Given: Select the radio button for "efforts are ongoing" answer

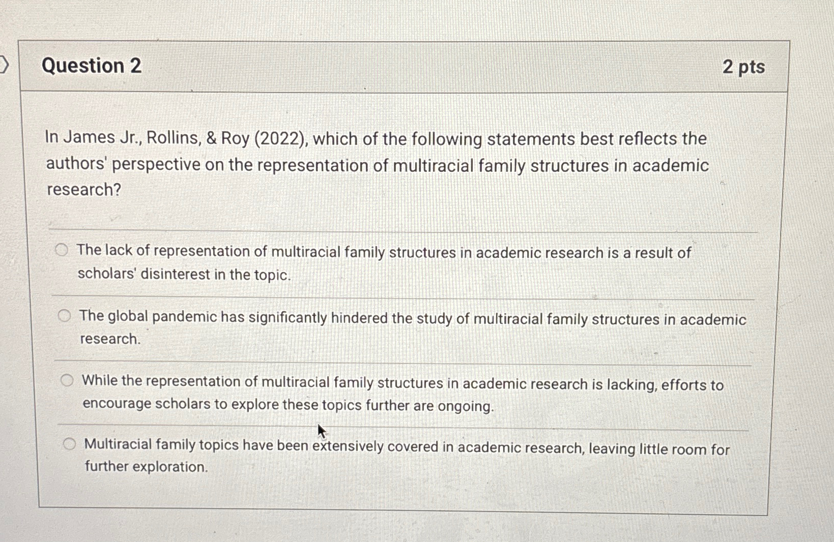Looking at the screenshot, I should (x=67, y=380).
